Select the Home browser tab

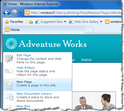click(44, 30)
